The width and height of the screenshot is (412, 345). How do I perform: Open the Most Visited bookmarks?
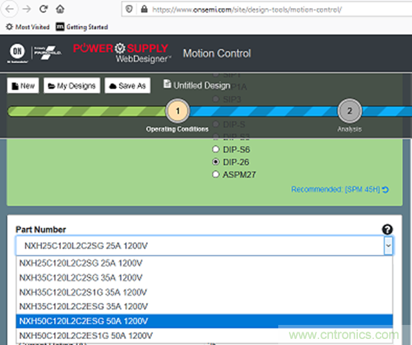27,27
